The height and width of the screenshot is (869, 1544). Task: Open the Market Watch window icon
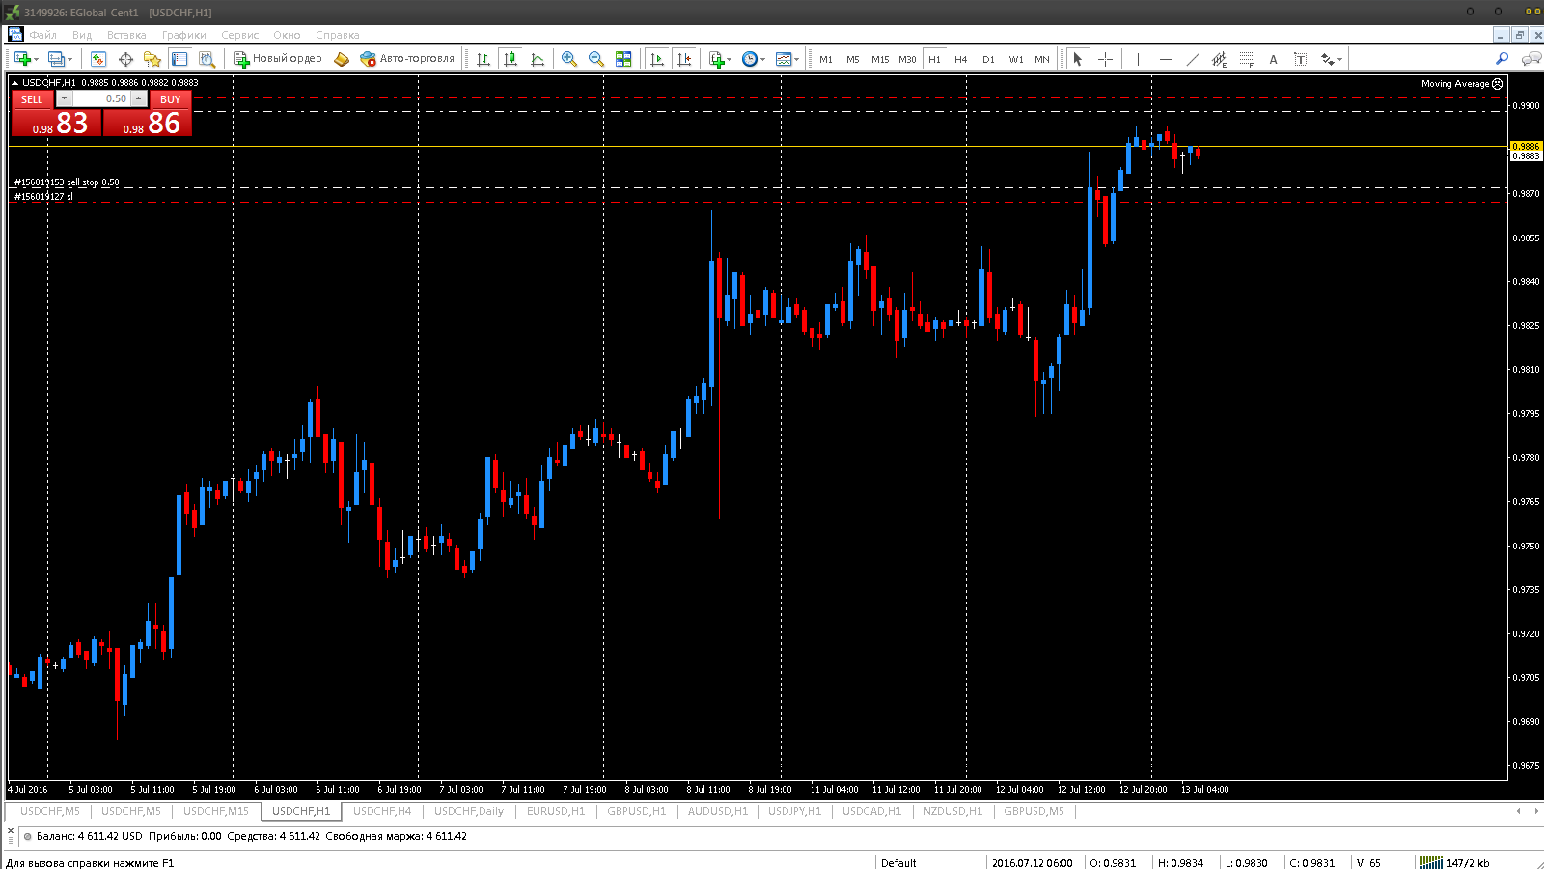click(x=98, y=59)
